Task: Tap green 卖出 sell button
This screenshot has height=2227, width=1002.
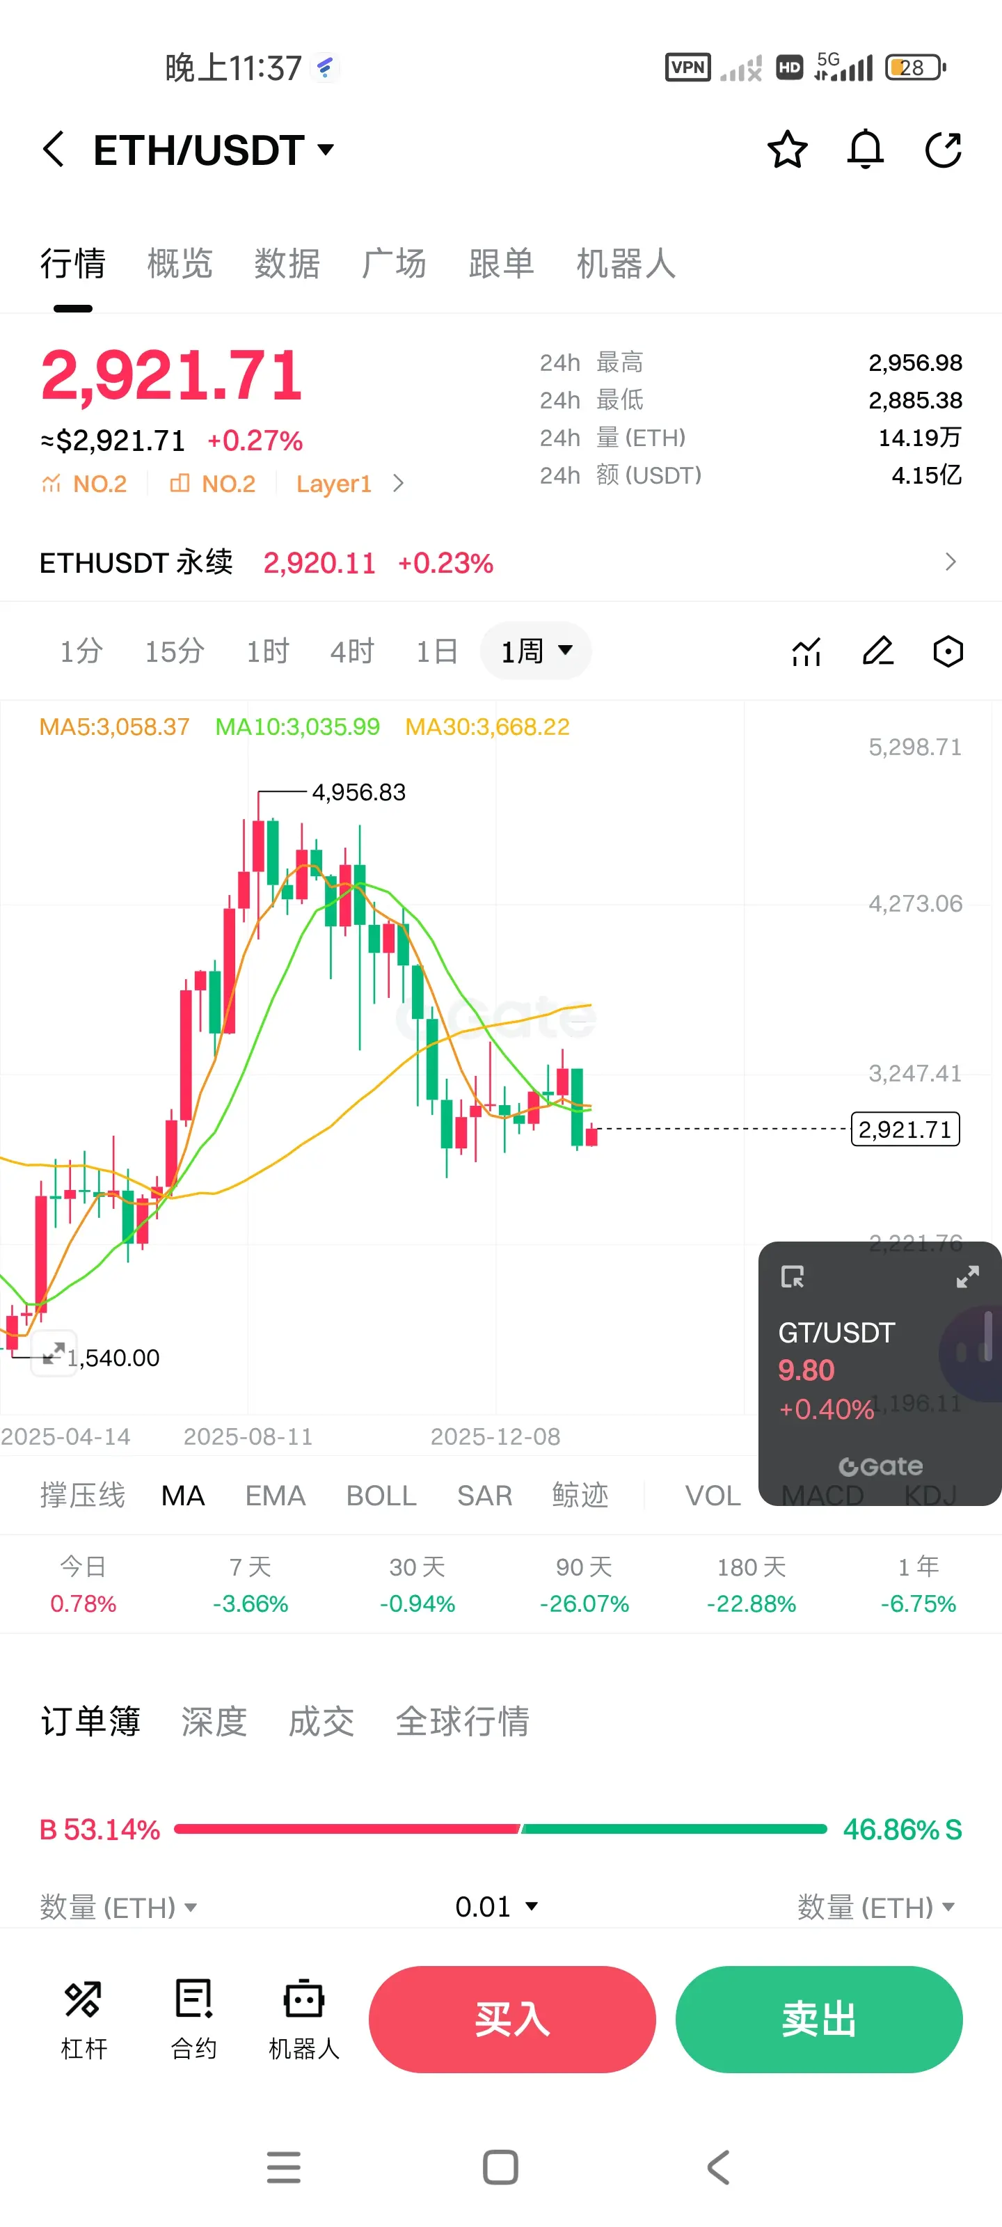Action: pos(819,2019)
